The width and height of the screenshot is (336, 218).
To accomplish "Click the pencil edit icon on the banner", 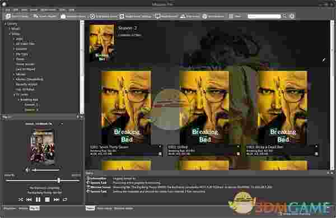I will coord(324,60).
